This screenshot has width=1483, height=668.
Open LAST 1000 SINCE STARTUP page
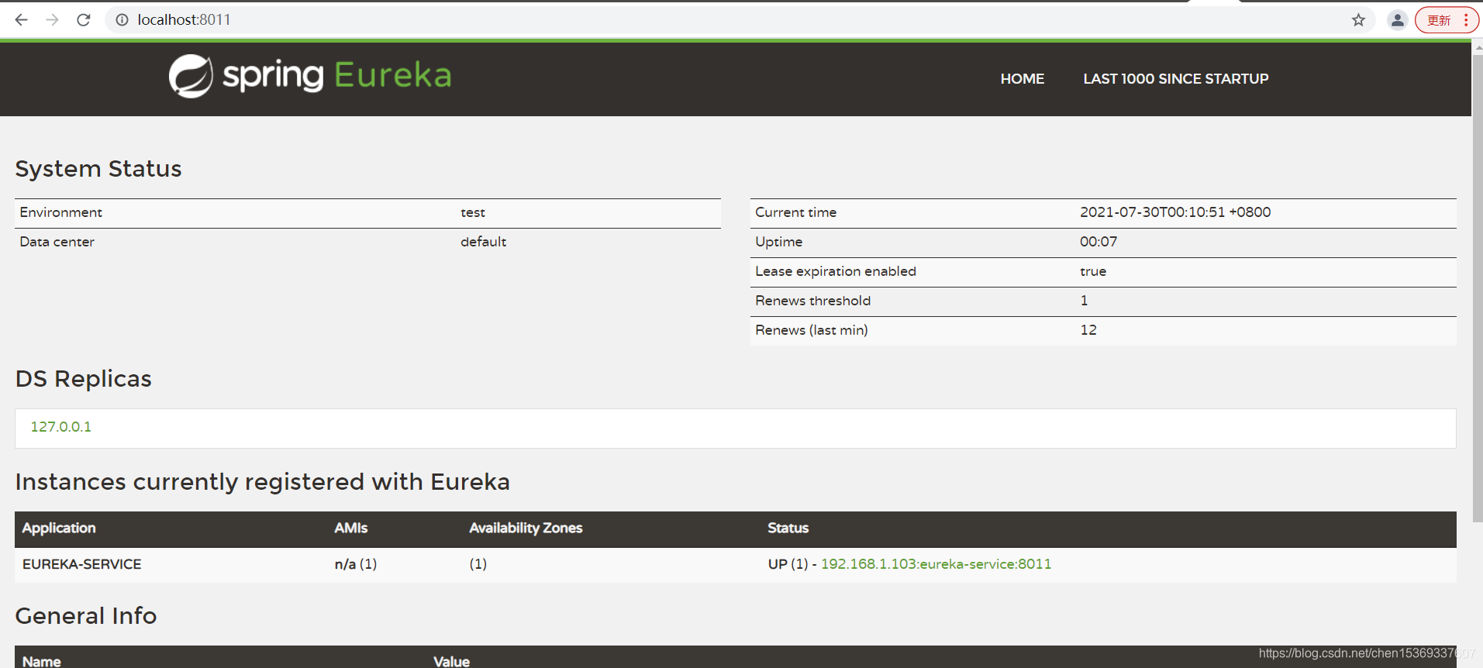(x=1175, y=78)
